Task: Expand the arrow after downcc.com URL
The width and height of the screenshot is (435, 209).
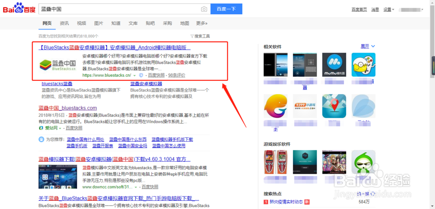Action: click(x=136, y=187)
